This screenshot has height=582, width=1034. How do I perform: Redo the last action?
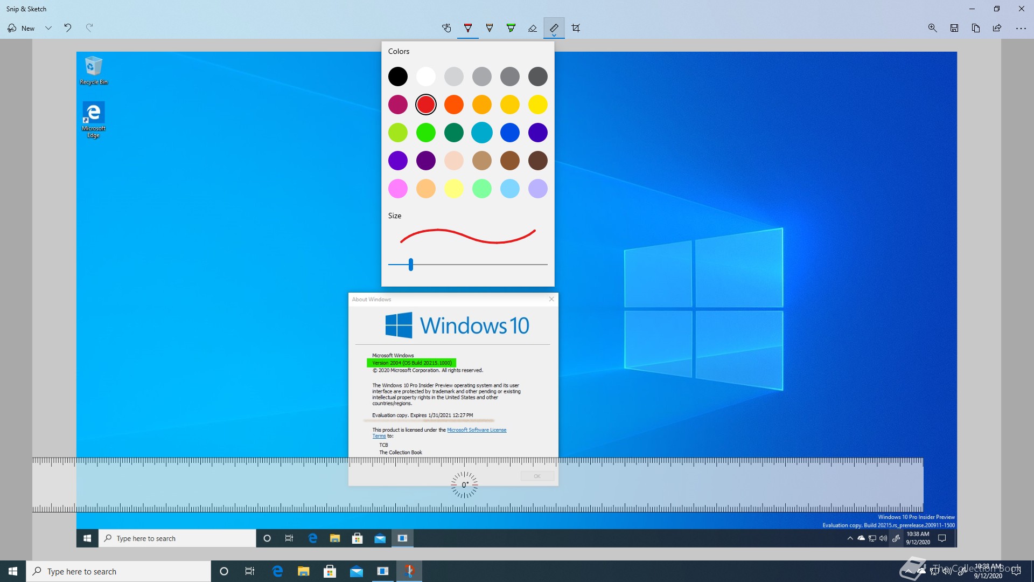[x=89, y=28]
